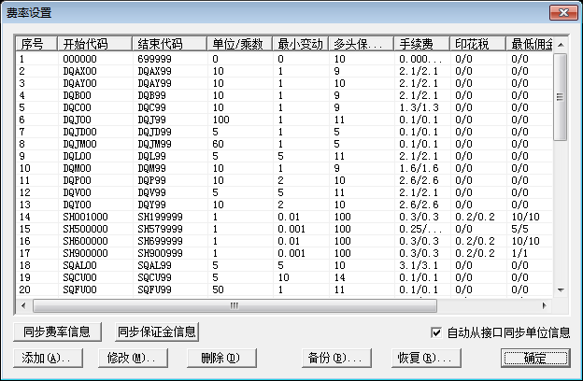The image size is (583, 381).
Task: Click the horizontal scrollbar right arrow
Action: click(x=545, y=306)
